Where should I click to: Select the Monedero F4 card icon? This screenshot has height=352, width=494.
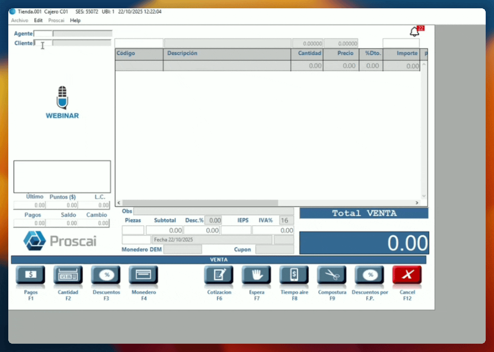coord(143,275)
